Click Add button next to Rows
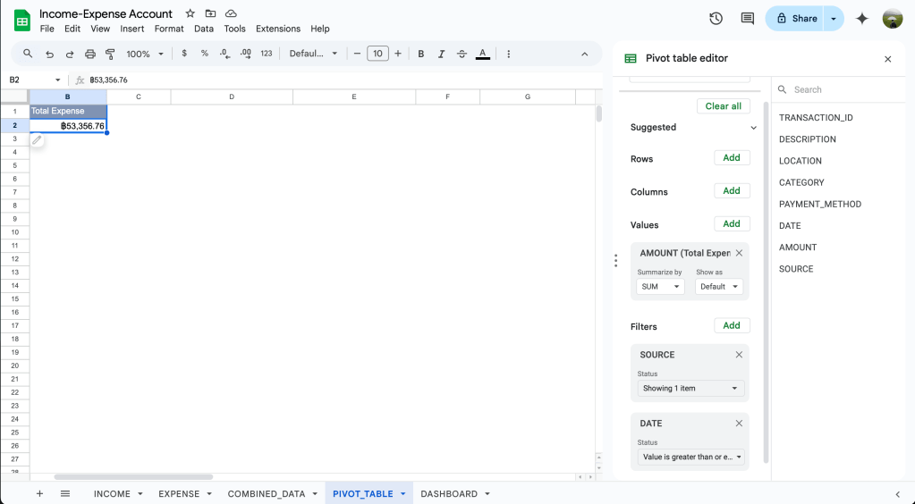Viewport: 915px width, 504px height. (x=731, y=158)
